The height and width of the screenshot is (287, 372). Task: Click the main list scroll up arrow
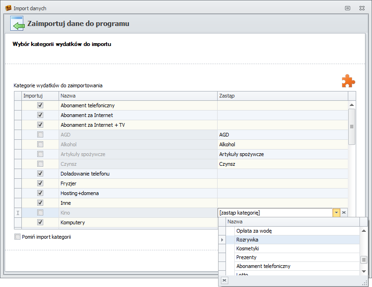pyautogui.click(x=352, y=105)
